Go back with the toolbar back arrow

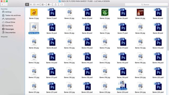[2, 4]
